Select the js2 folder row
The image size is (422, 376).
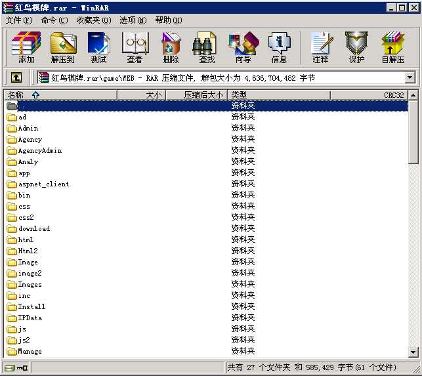tap(207, 341)
